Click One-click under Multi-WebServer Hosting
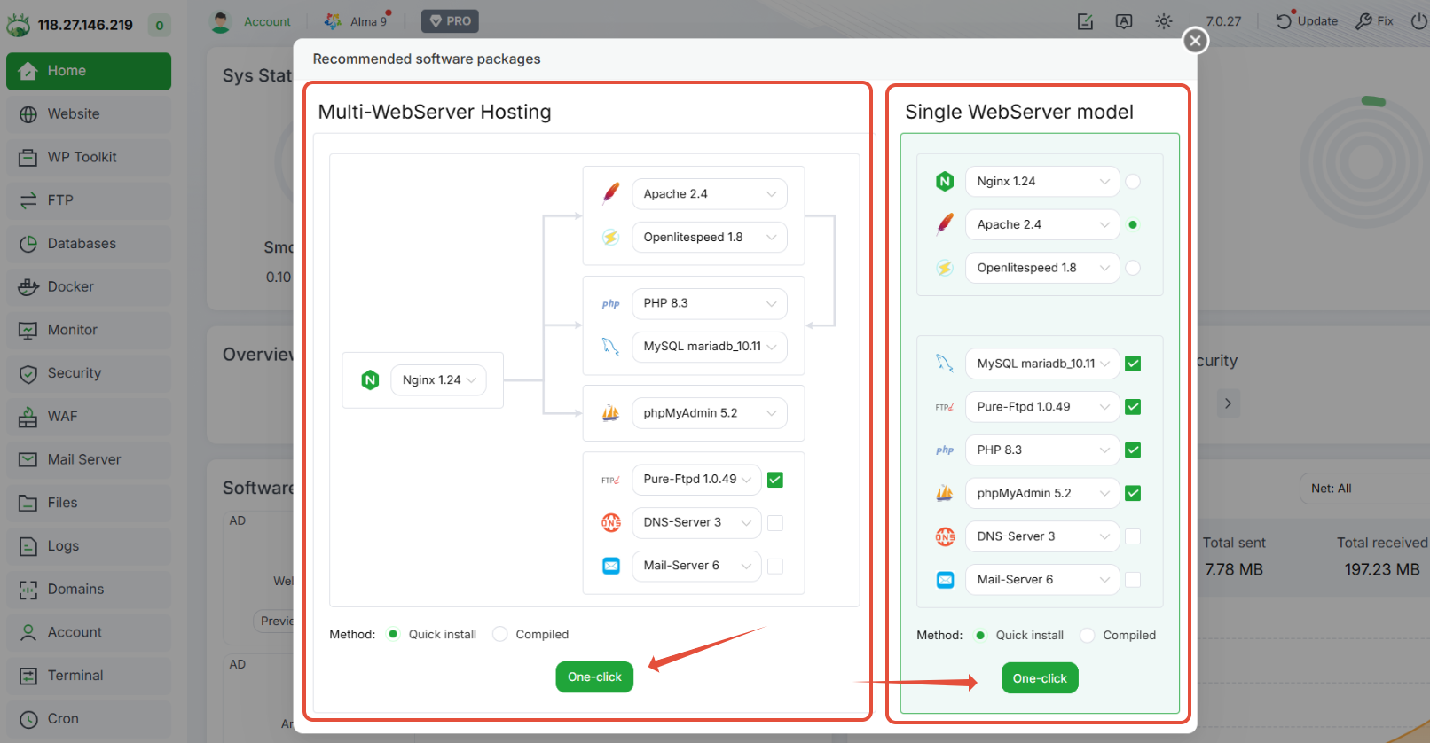This screenshot has width=1430, height=743. coord(594,677)
